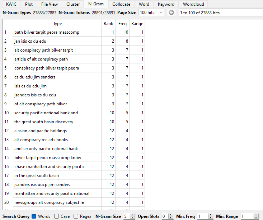
Task: Select row 'newsgroups alt conspiracy subject re'
Action: click(x=74, y=202)
